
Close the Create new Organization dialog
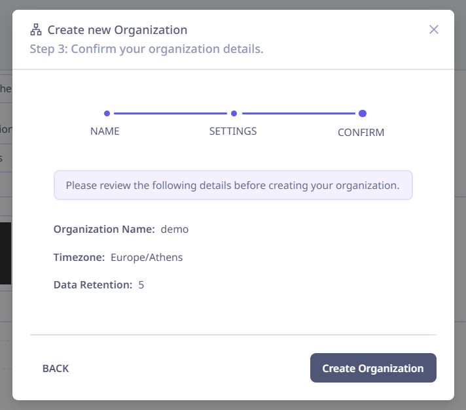(x=434, y=29)
